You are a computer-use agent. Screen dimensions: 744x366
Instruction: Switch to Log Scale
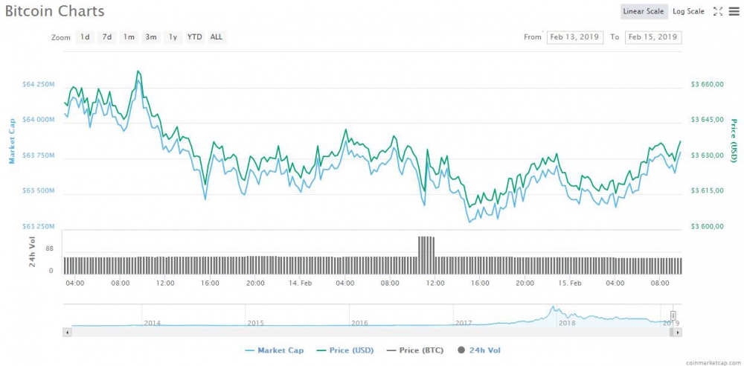688,11
